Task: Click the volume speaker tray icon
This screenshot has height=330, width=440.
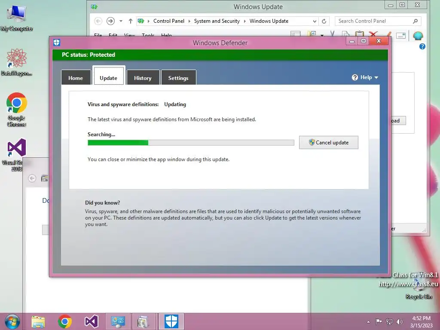Action: (400, 321)
